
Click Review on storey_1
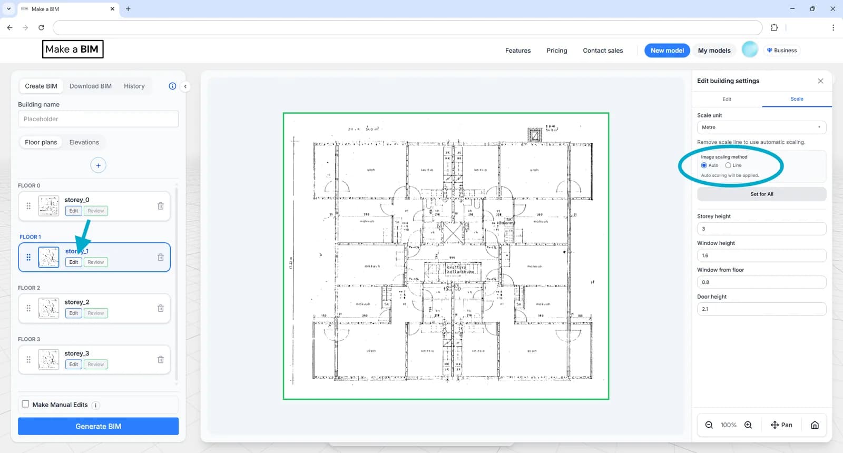pyautogui.click(x=96, y=262)
